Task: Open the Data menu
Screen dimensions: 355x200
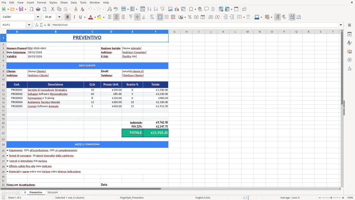Action: [x=74, y=2]
